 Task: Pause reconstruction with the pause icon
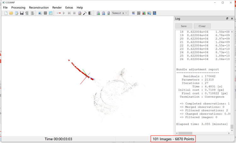[x=74, y=13]
